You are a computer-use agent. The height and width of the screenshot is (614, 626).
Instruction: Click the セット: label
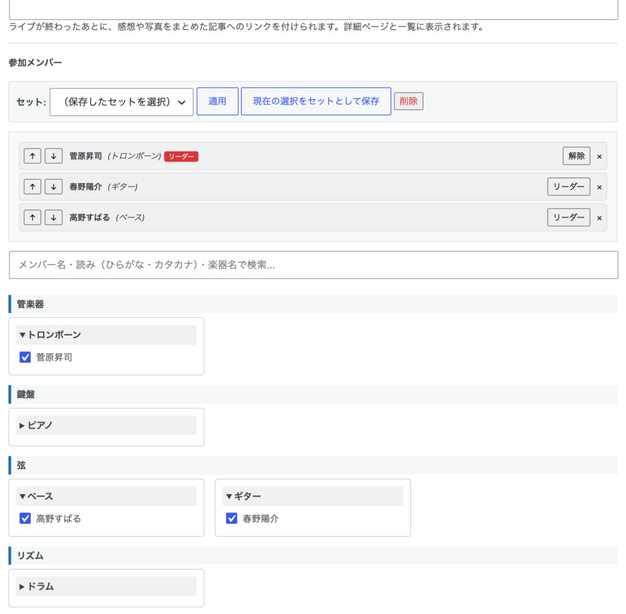[x=31, y=102]
